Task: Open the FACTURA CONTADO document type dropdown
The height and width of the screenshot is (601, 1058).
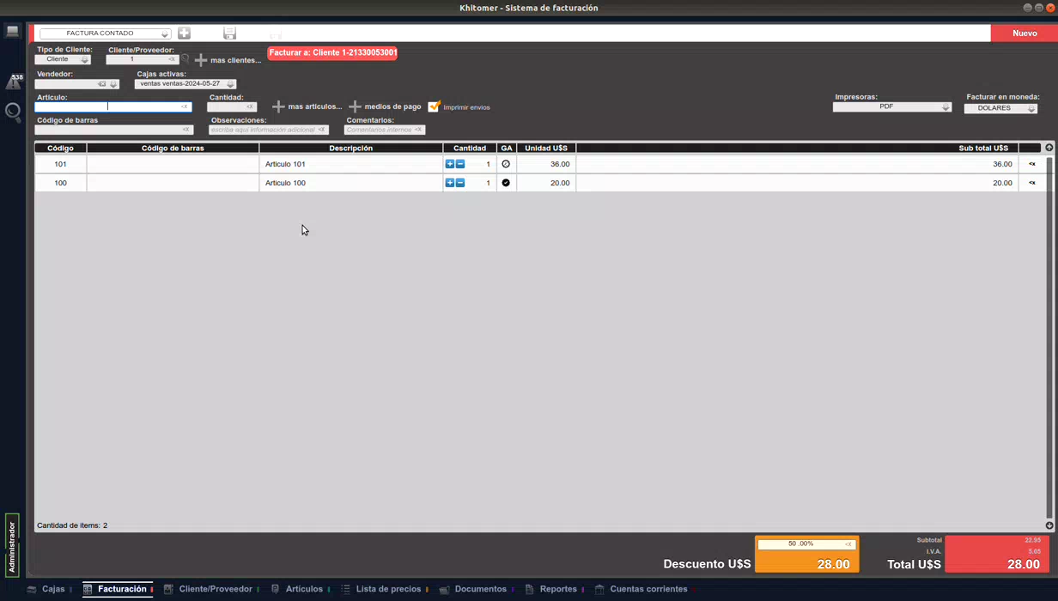Action: click(x=106, y=33)
